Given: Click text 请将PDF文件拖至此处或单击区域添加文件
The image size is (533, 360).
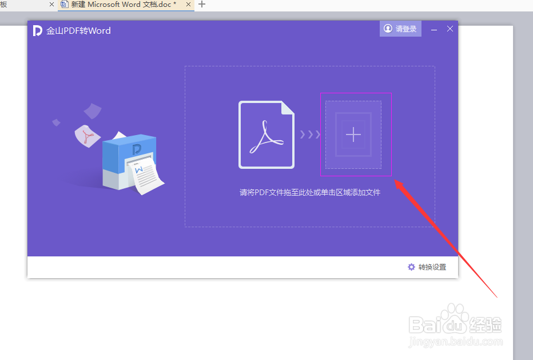Looking at the screenshot, I should coord(310,192).
